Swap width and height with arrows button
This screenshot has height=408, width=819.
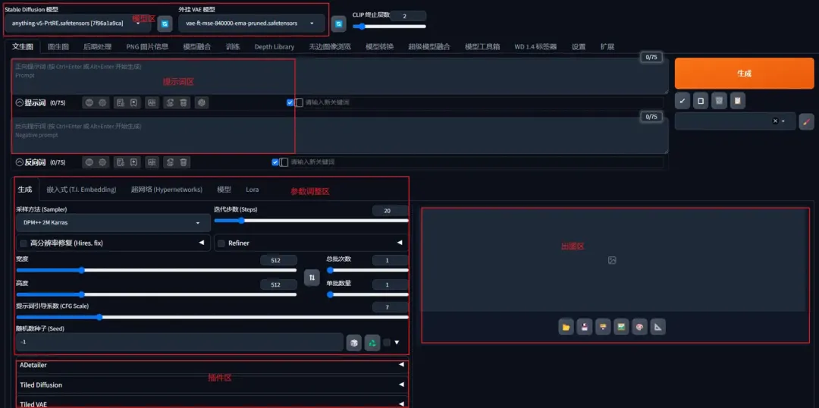[311, 278]
